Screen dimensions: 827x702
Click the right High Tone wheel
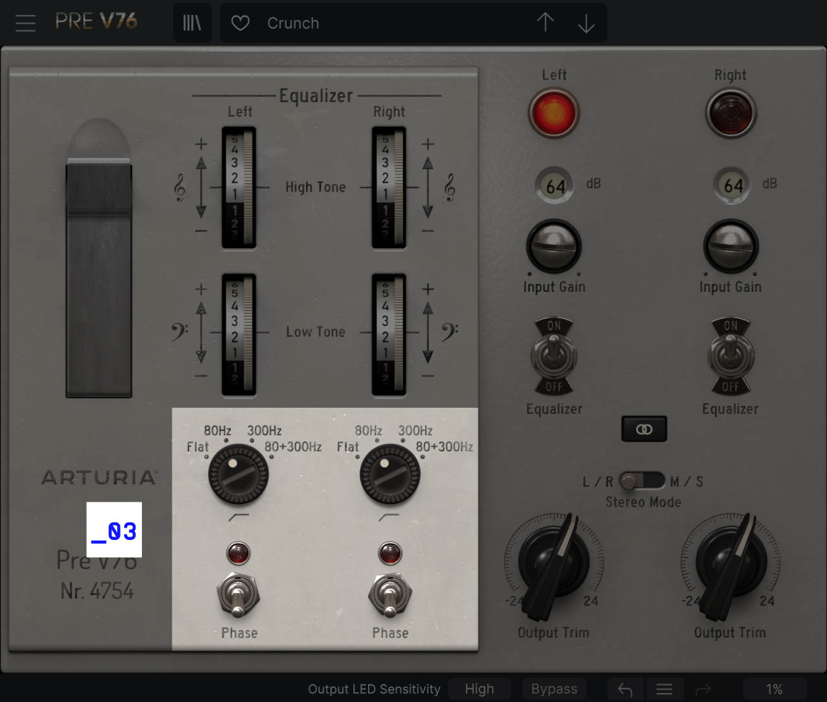click(389, 187)
